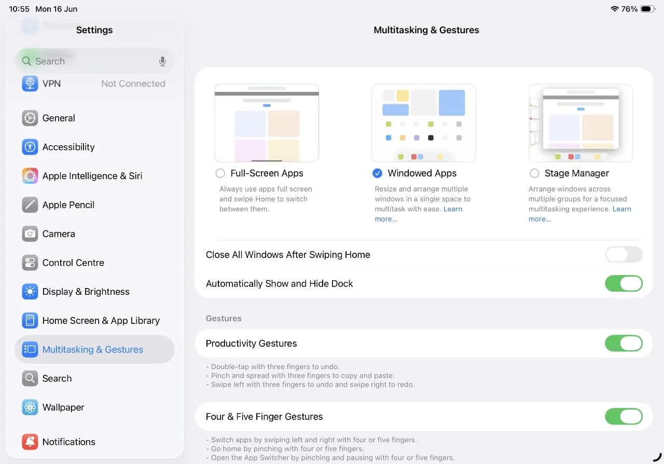Tap the Notifications bell icon
This screenshot has width=664, height=464.
pos(30,442)
